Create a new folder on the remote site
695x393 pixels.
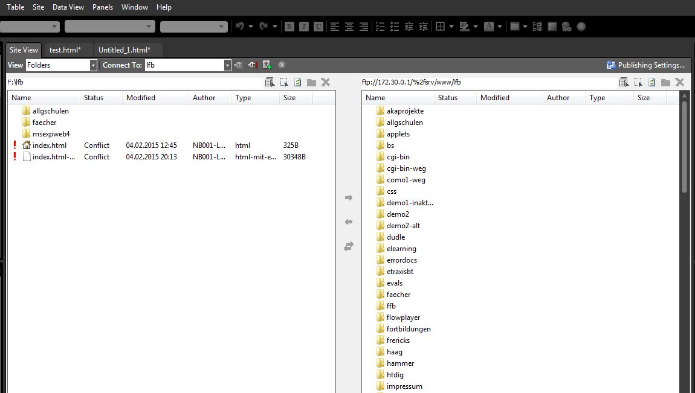click(665, 81)
